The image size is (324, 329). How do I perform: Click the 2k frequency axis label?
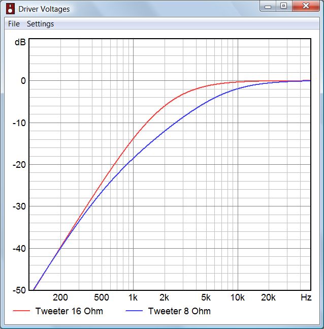[164, 297]
